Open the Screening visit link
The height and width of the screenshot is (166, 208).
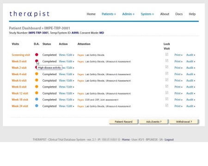[21, 55]
